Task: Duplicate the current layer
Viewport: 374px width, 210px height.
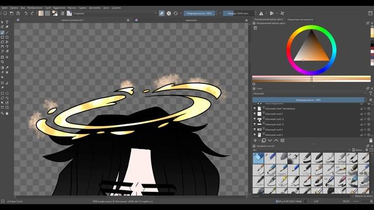Action: click(264, 141)
